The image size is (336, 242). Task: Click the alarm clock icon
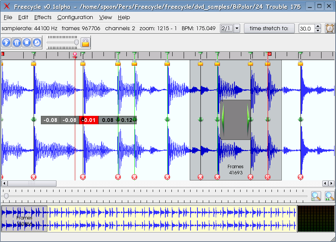pyautogui.click(x=329, y=28)
